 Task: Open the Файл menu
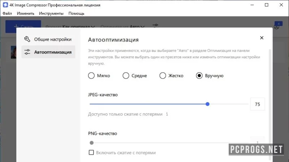point(7,13)
